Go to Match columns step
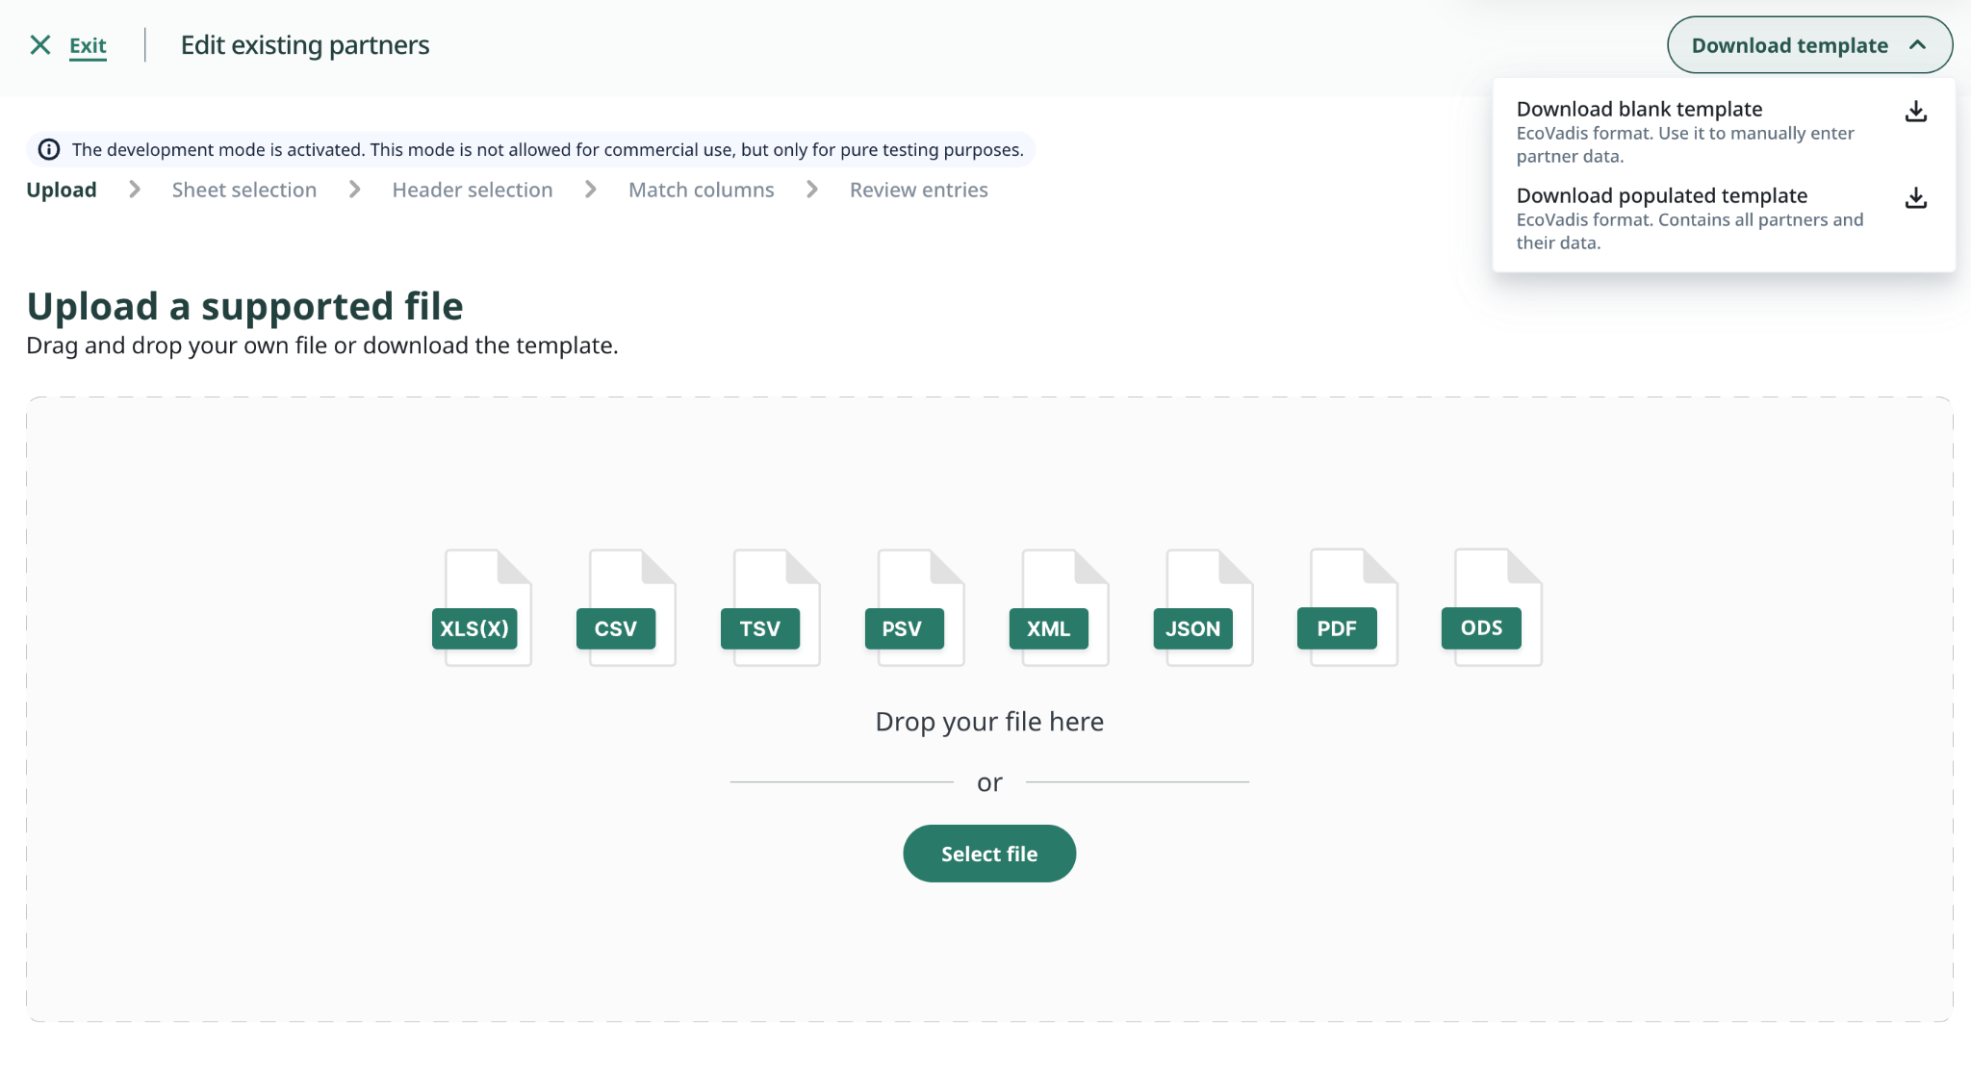Image resolution: width=1971 pixels, height=1073 pixels. [702, 190]
